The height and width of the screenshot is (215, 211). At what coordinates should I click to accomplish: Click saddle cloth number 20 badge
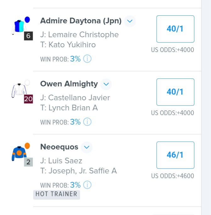pos(28,99)
